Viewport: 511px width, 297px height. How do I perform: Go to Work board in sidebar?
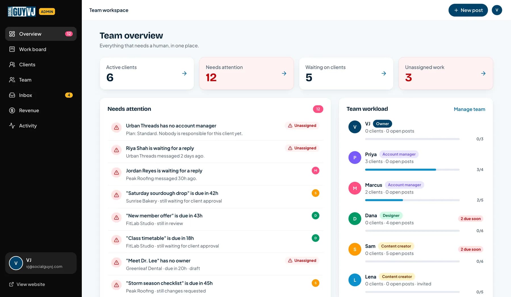41,49
